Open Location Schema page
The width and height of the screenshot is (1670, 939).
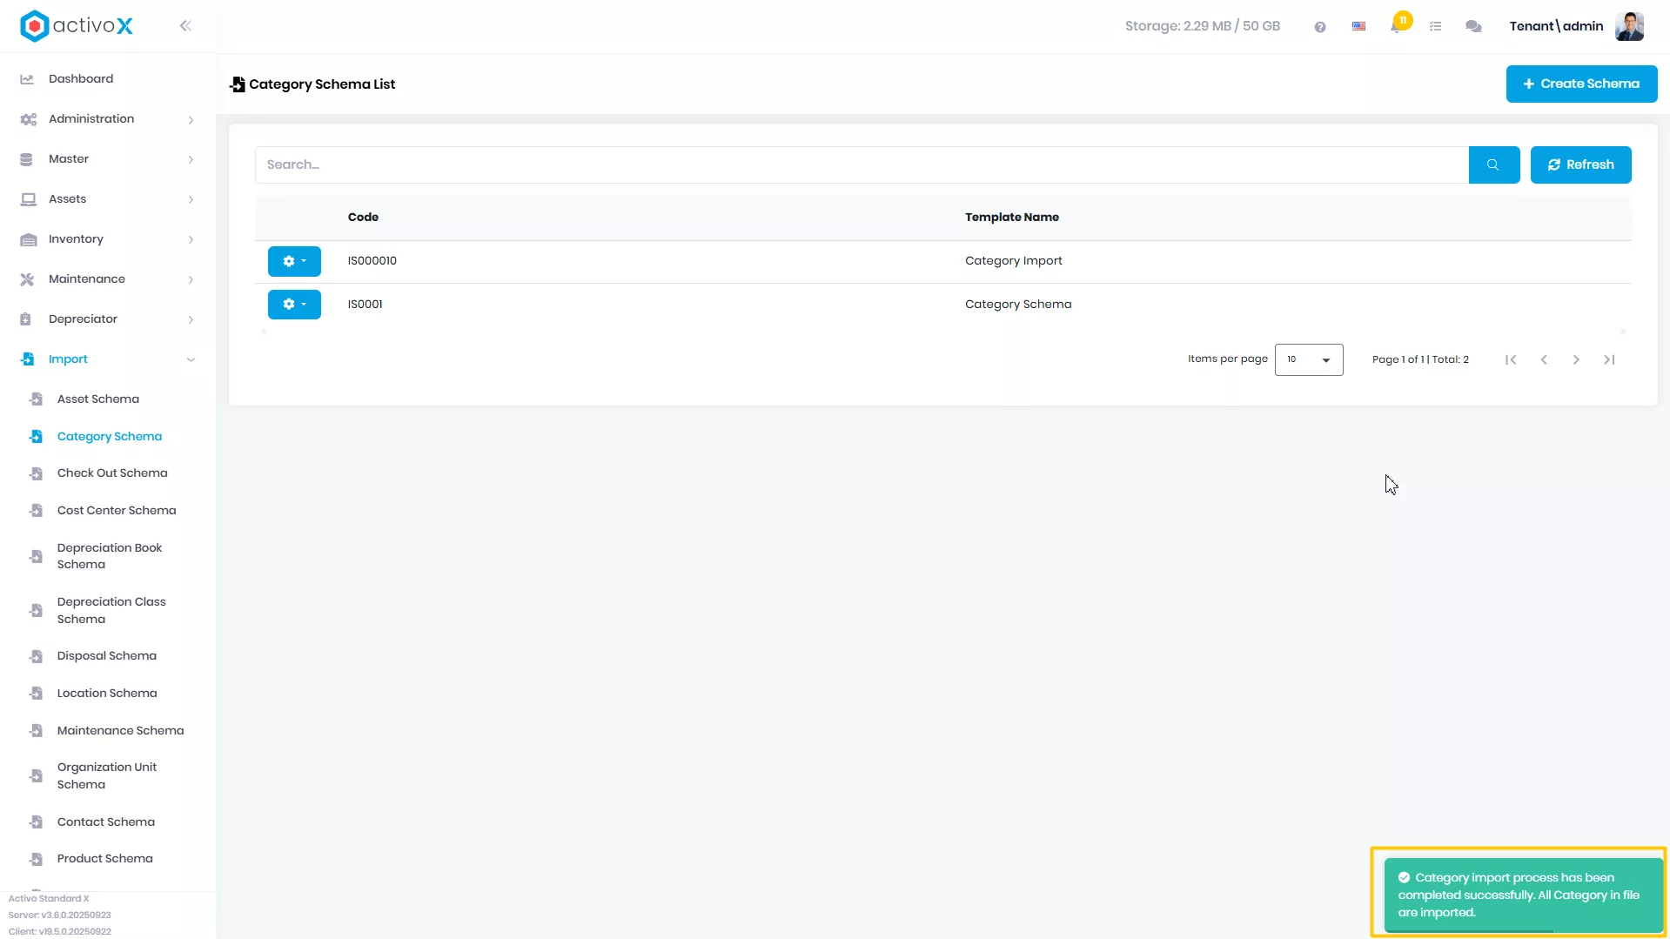[108, 694]
